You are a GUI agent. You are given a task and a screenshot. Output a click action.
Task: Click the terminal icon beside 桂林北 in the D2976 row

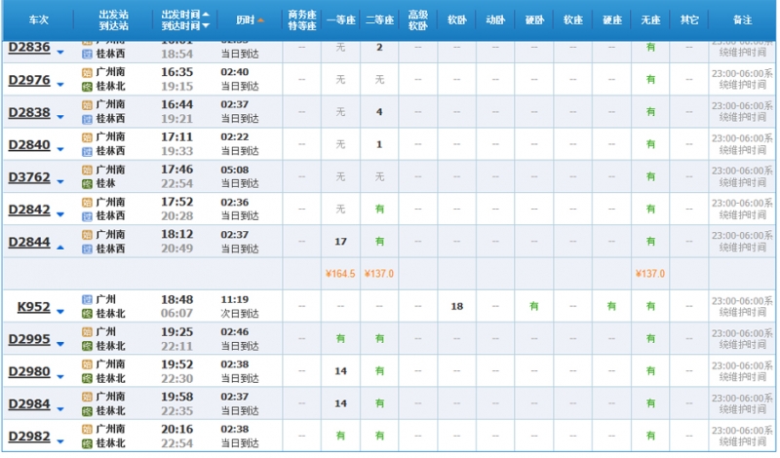pyautogui.click(x=87, y=87)
